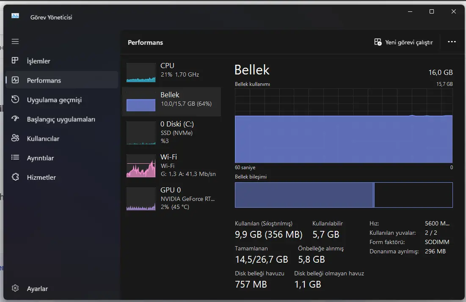This screenshot has width=466, height=302.
Task: Click the Önbelleğe alınmış 5,8 GB value
Action: point(312,260)
